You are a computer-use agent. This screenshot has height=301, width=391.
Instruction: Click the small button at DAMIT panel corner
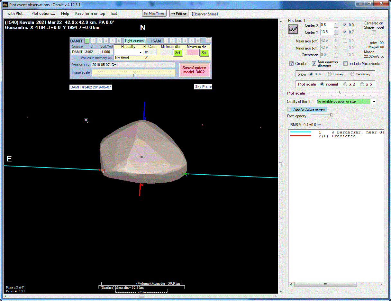pyautogui.click(x=208, y=40)
